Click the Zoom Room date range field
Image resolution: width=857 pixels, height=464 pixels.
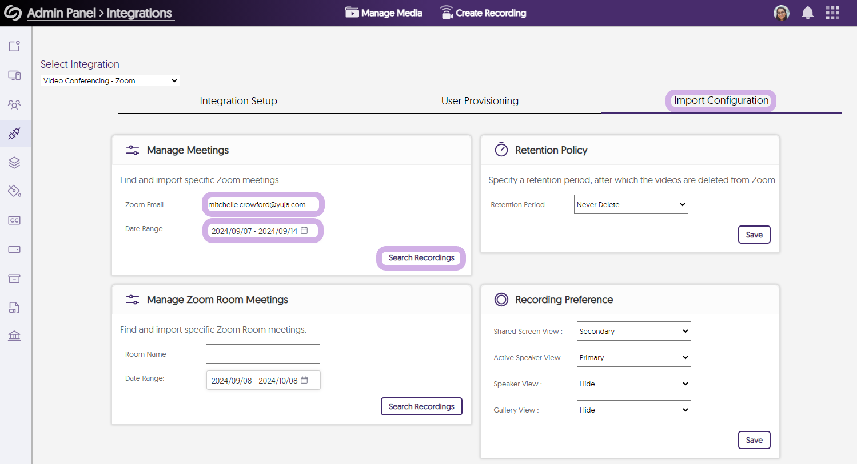click(x=263, y=380)
